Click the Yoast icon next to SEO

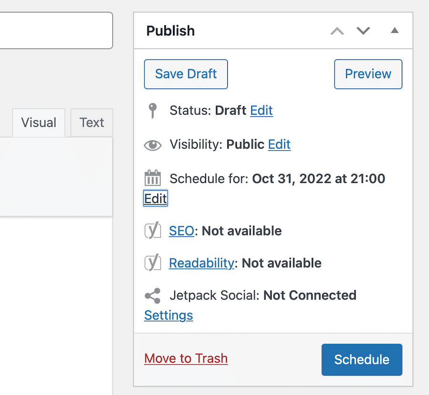[153, 231]
